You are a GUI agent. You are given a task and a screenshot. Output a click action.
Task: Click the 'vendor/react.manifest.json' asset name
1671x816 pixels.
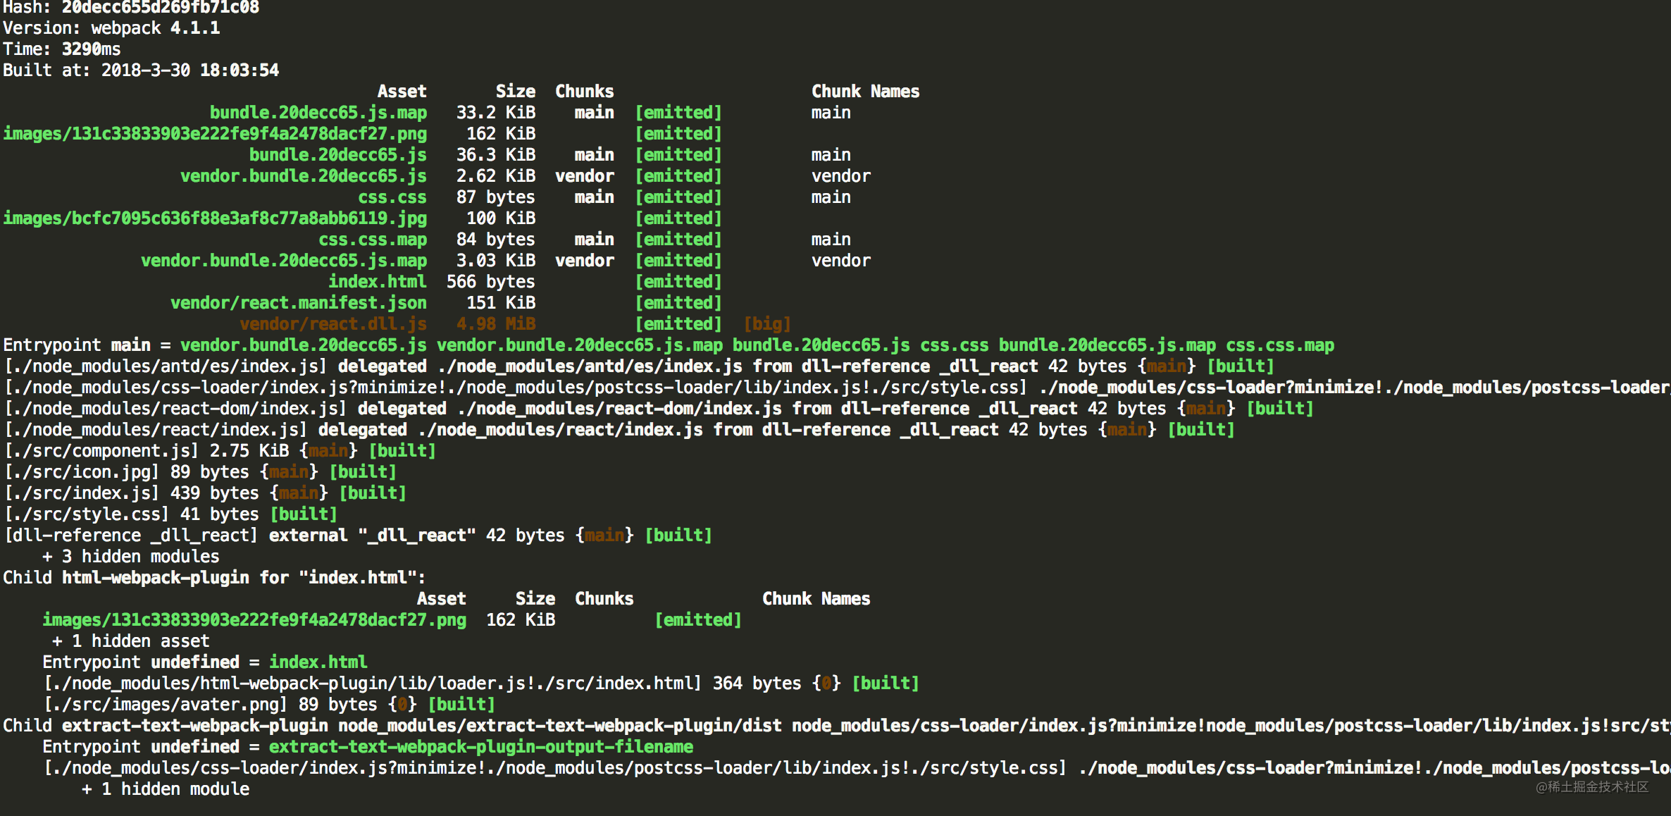click(299, 303)
